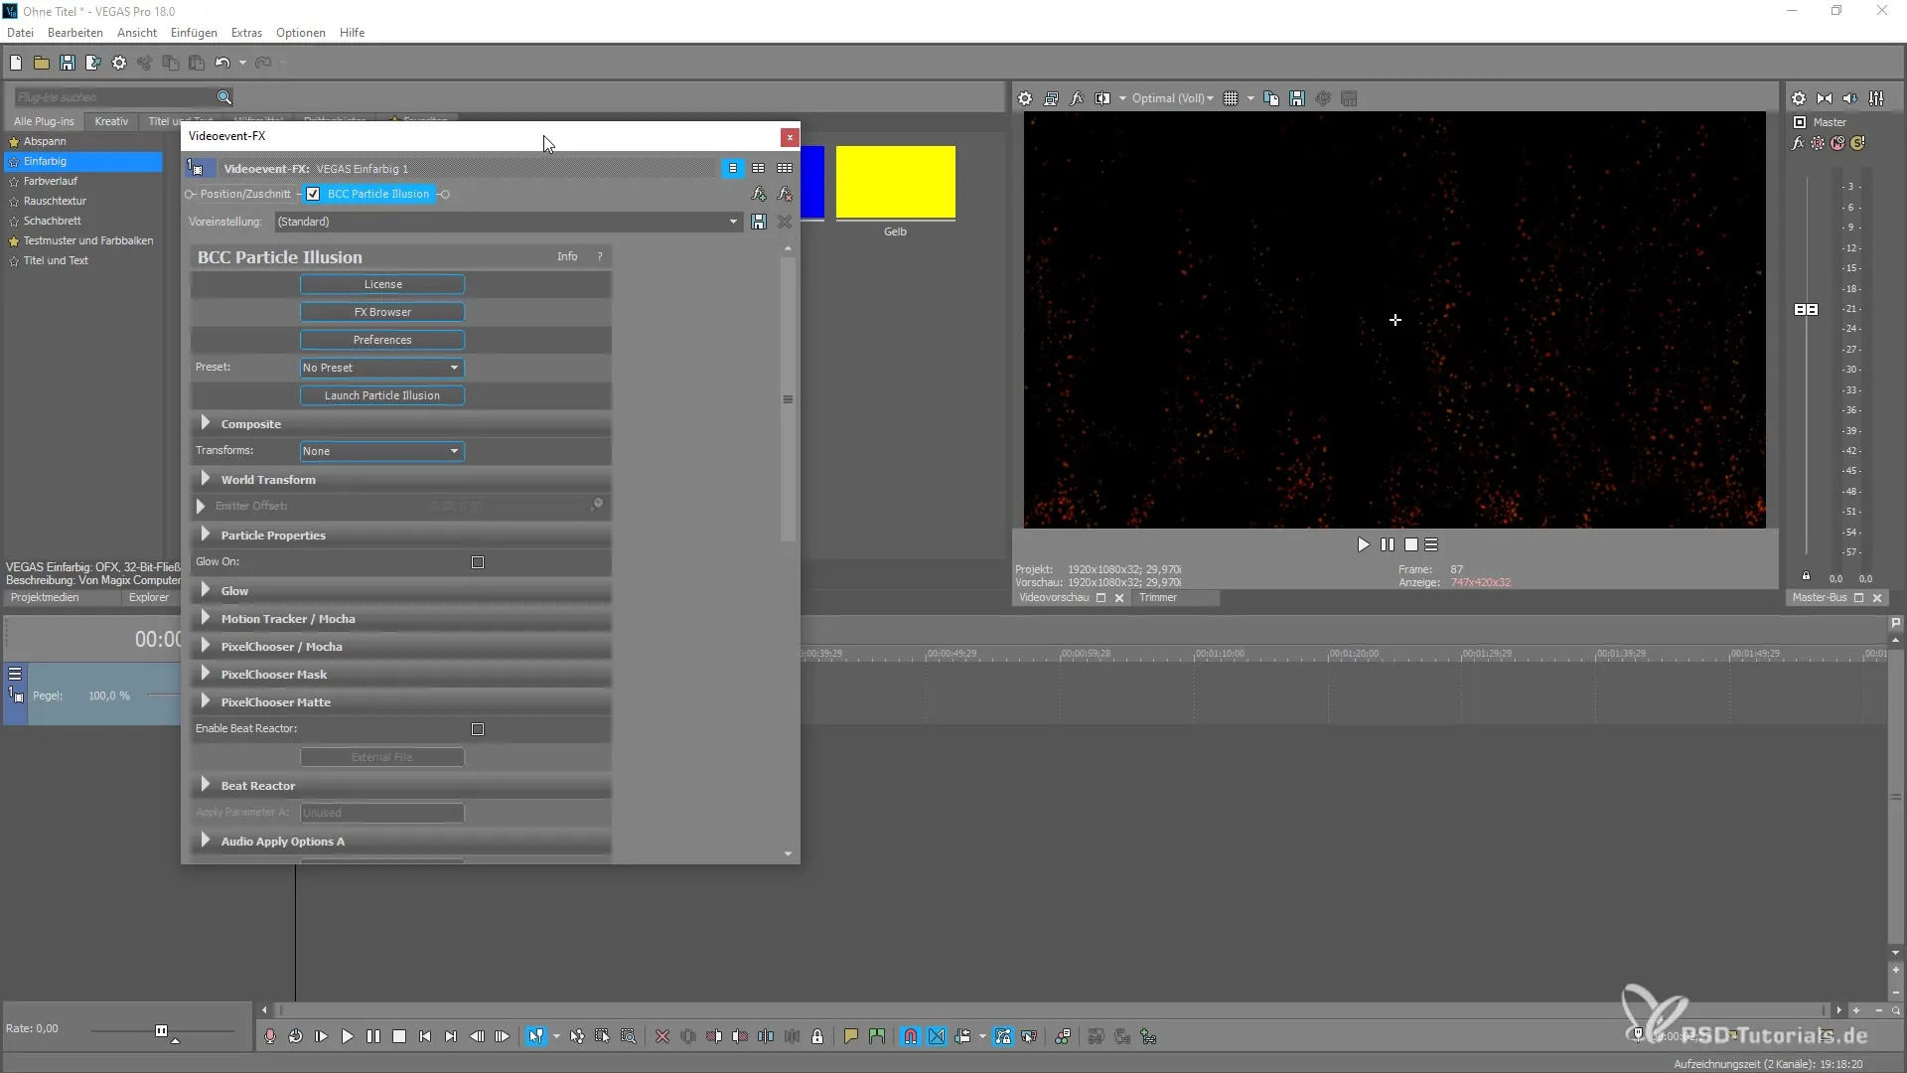Image resolution: width=1907 pixels, height=1073 pixels.
Task: Switch to the Explorer tab
Action: coord(149,597)
